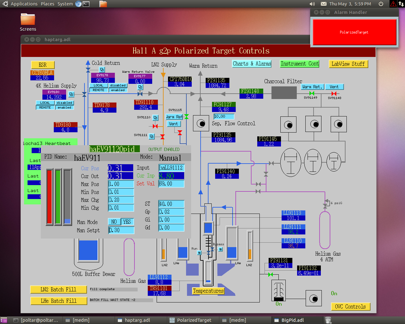
Task: Click the Set Val input field
Action: [x=171, y=184]
